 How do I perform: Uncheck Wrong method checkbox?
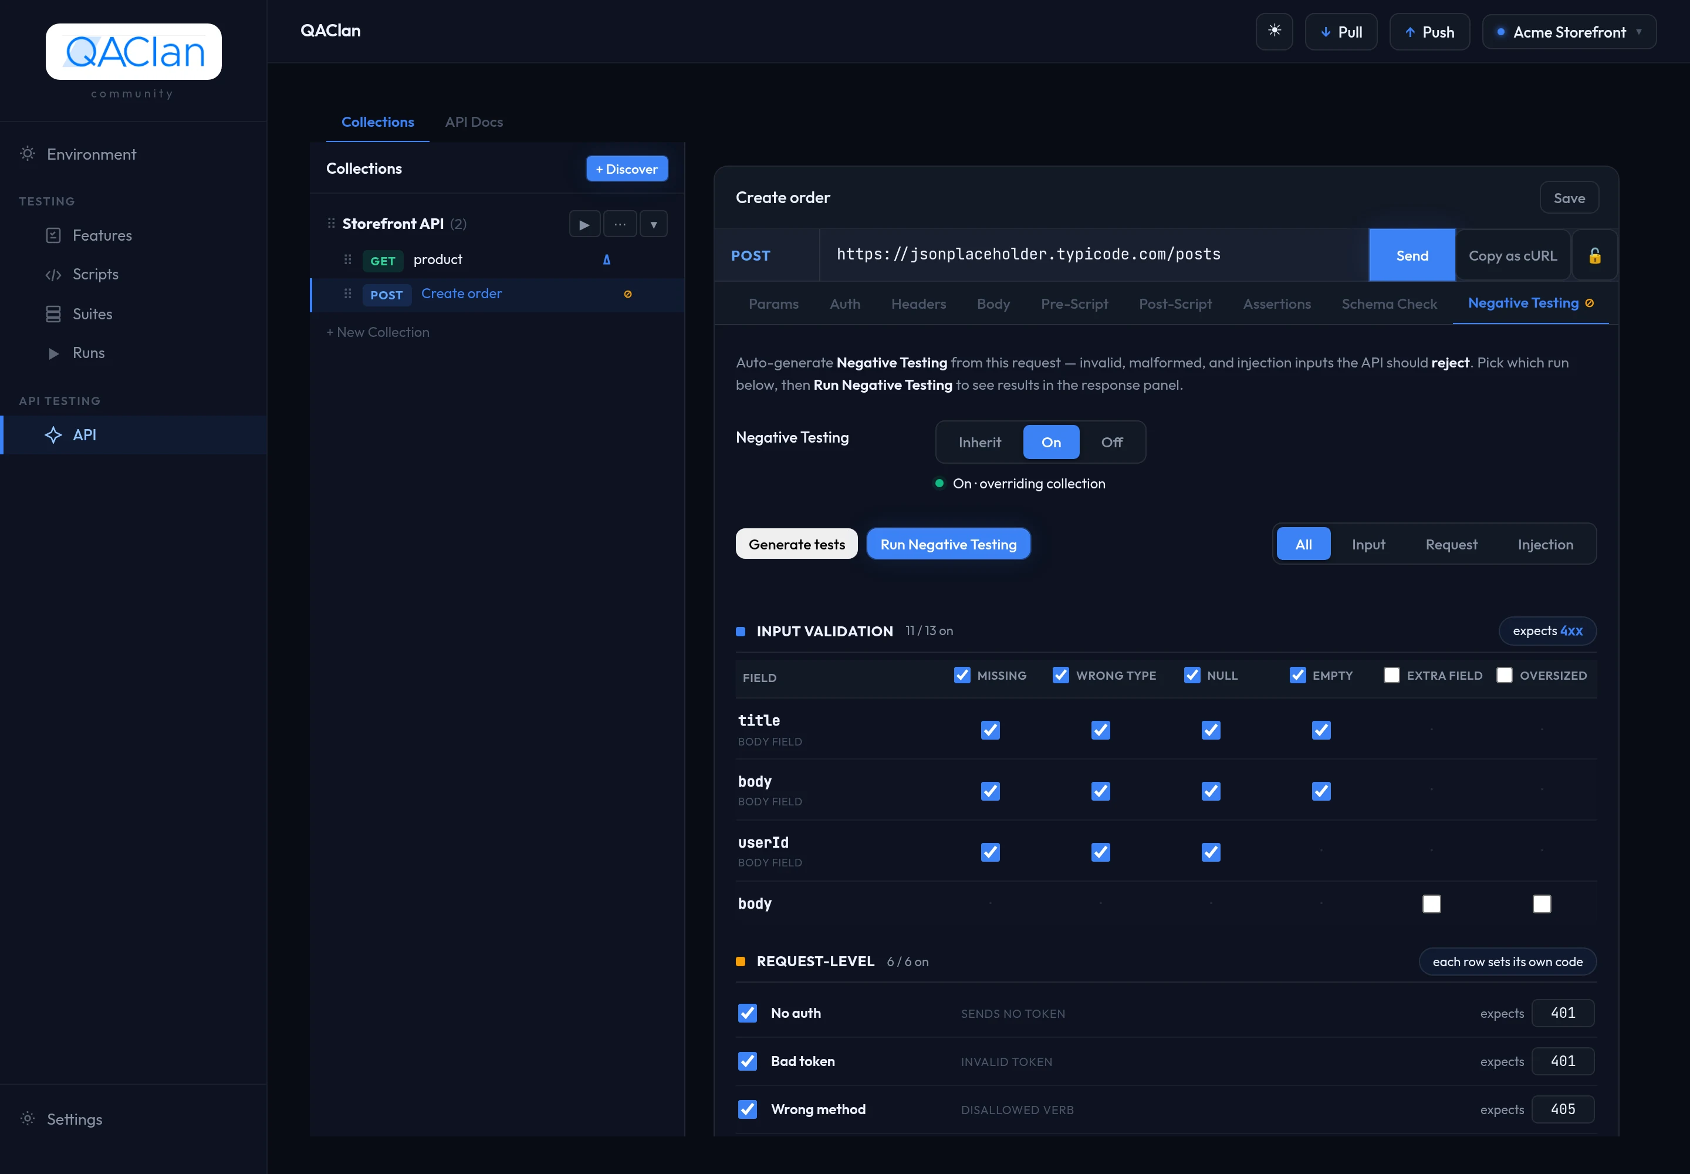[747, 1109]
